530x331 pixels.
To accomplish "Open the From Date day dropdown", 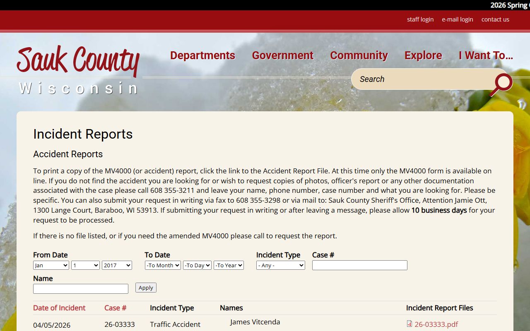I will 85,265.
